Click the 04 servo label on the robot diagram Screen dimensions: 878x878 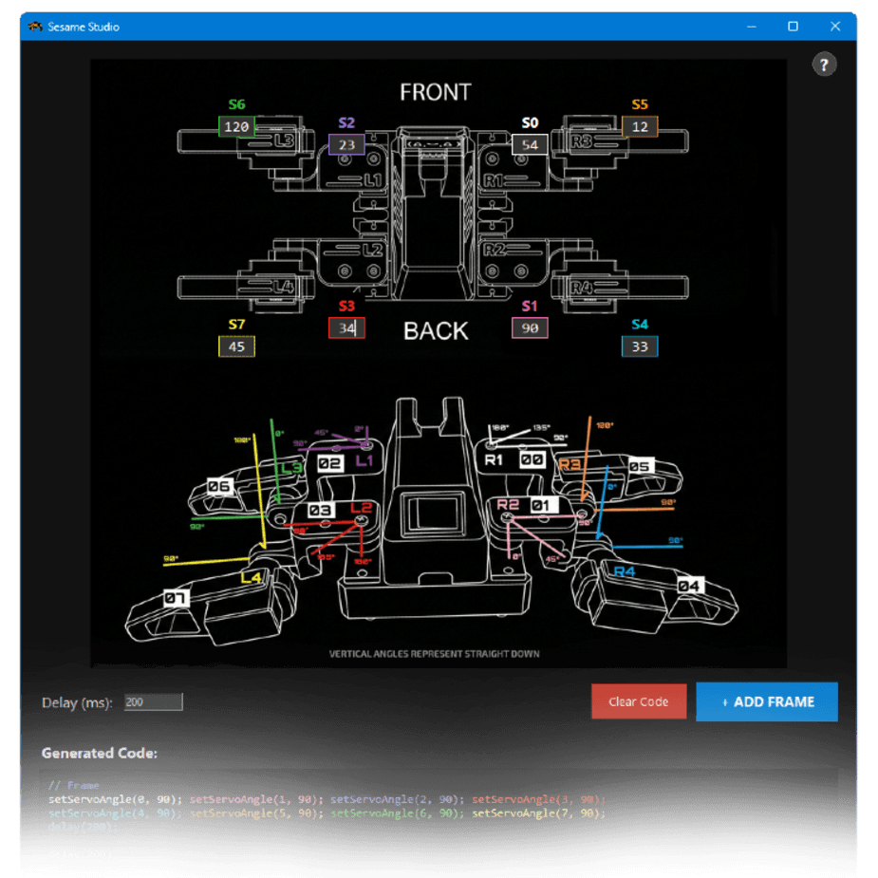[689, 586]
